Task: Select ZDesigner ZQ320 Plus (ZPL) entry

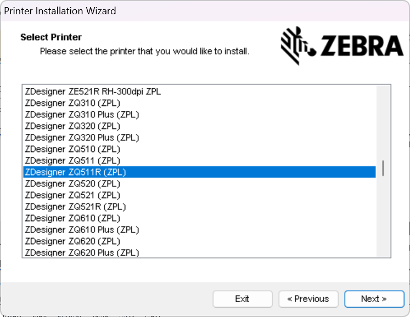Action: [x=82, y=138]
